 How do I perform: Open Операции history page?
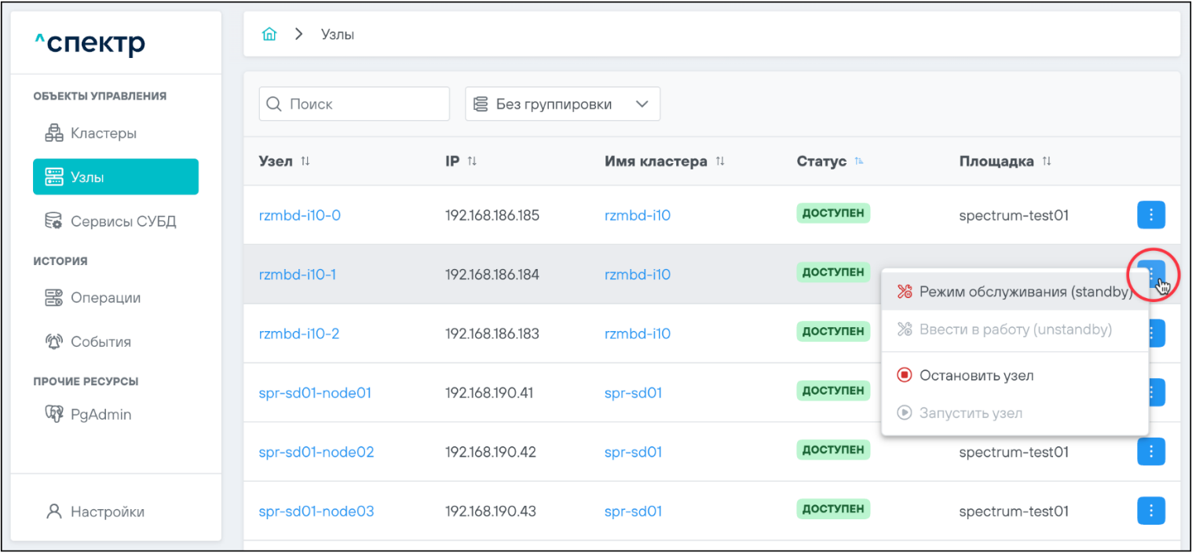(105, 298)
